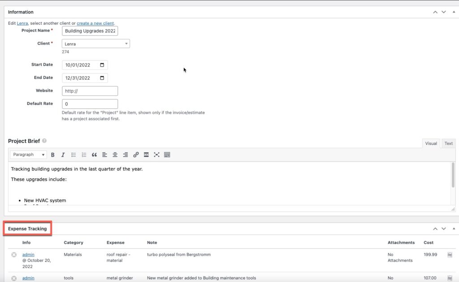
Task: Click inside the Website http field
Action: [90, 90]
